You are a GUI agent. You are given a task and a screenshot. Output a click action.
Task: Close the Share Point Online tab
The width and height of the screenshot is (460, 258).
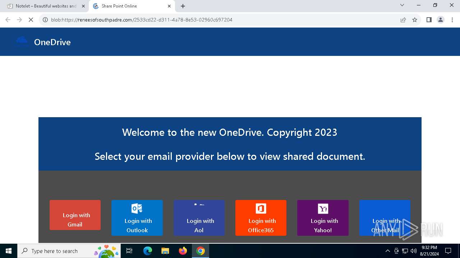point(169,6)
